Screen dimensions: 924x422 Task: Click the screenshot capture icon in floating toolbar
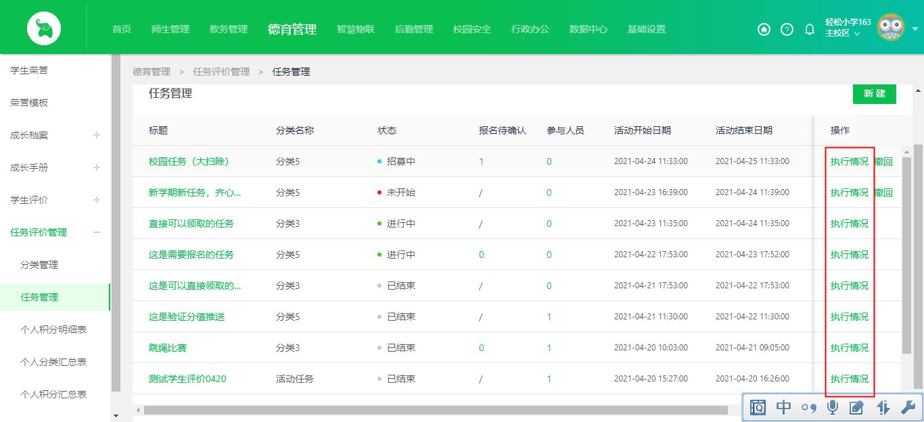click(758, 407)
